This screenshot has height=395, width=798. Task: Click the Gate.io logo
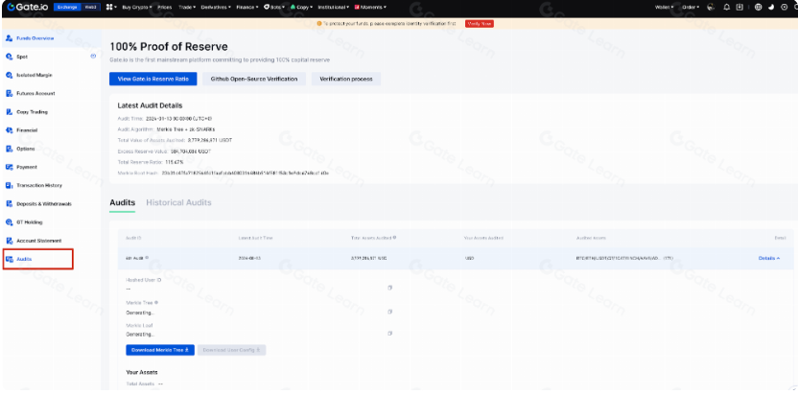[28, 7]
